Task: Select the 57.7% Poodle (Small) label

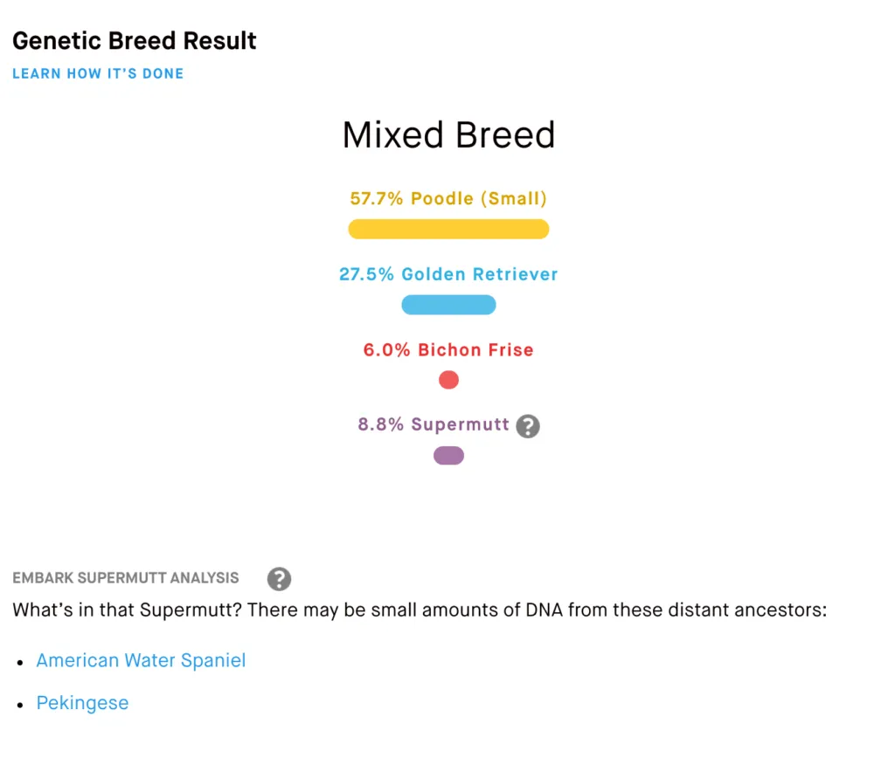Action: point(448,198)
